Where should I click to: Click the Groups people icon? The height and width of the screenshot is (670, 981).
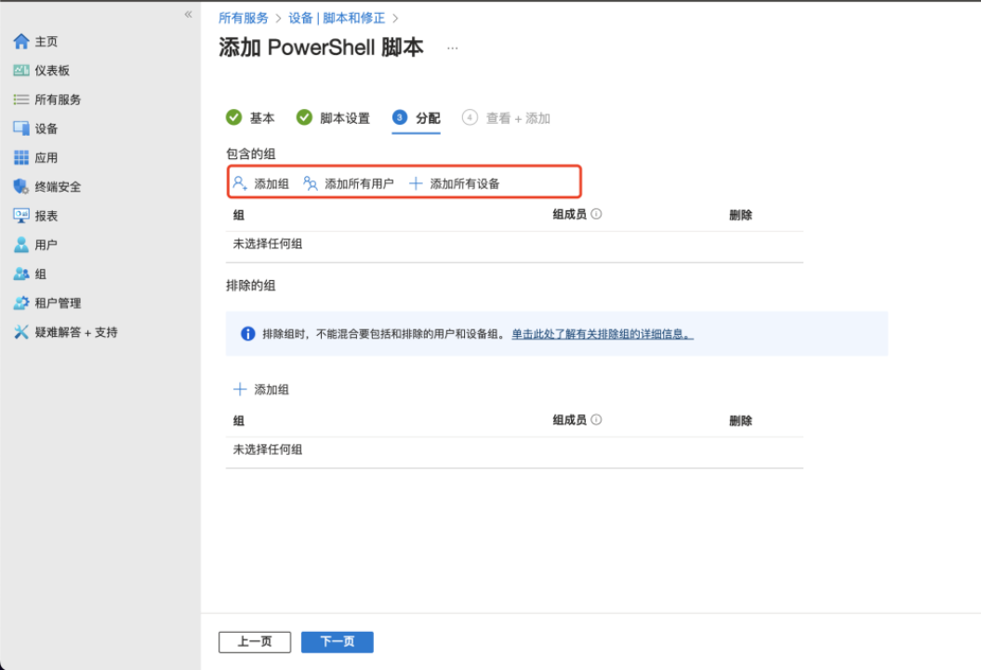click(21, 274)
